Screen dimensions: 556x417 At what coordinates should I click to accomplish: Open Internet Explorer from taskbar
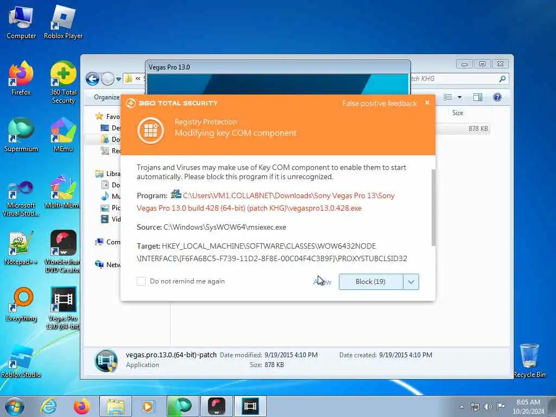tap(48, 406)
